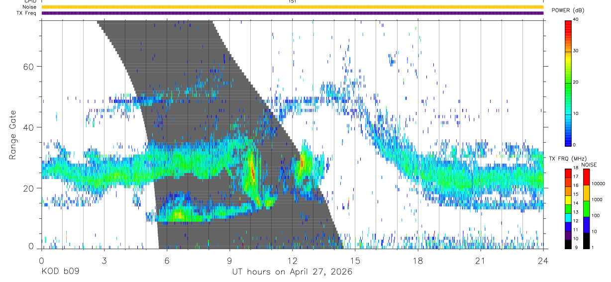Click the "11" label on the TX FRQ scale

[576, 230]
